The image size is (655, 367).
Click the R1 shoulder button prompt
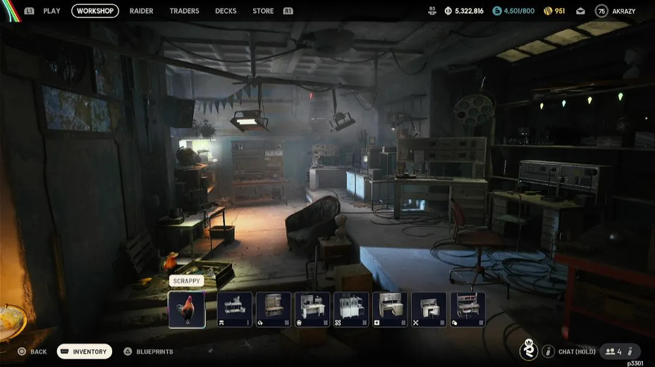[x=288, y=11]
